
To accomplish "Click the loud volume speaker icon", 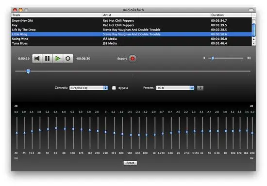I will [249, 58].
